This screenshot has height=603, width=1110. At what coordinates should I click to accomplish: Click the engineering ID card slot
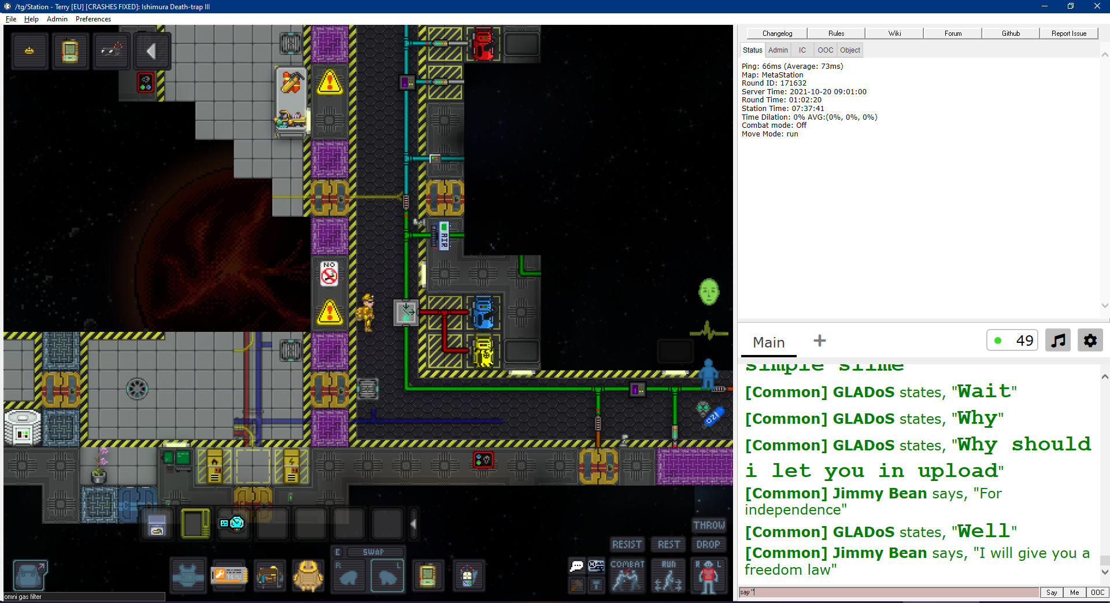coord(229,575)
